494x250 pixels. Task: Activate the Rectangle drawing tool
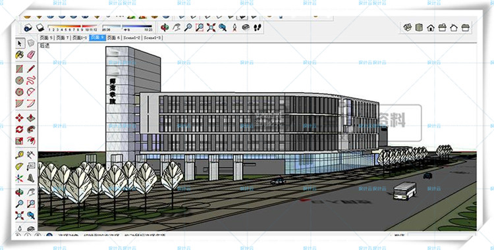20,68
